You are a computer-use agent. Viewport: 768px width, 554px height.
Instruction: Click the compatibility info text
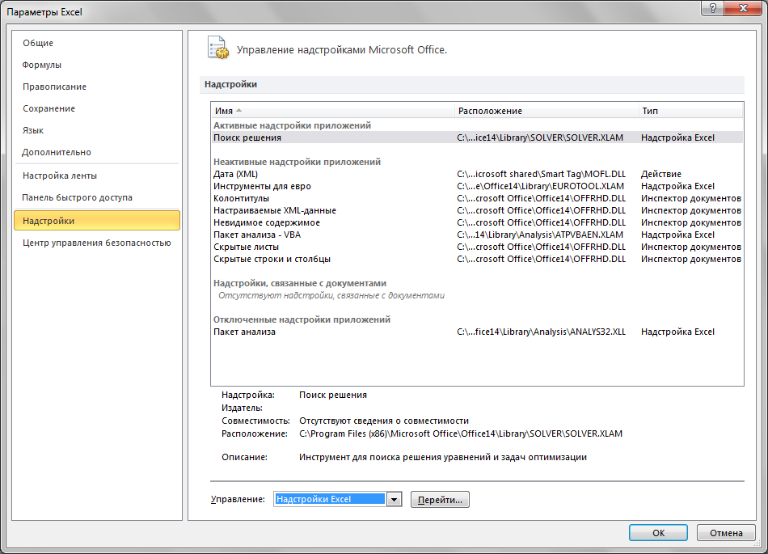(384, 421)
